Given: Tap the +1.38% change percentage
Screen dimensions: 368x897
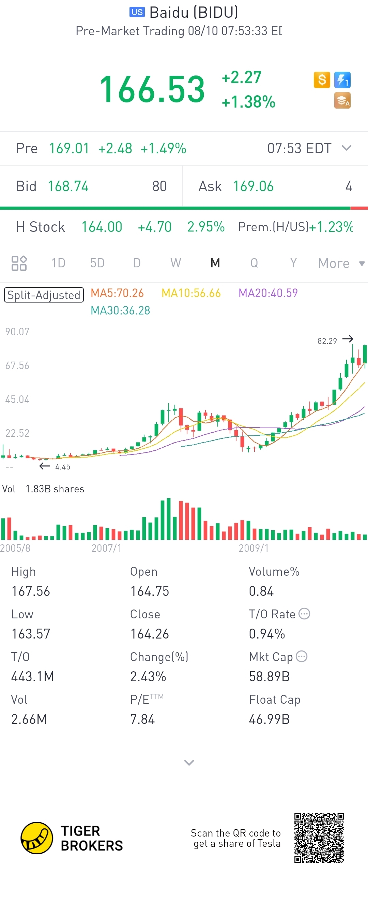Looking at the screenshot, I should (248, 102).
